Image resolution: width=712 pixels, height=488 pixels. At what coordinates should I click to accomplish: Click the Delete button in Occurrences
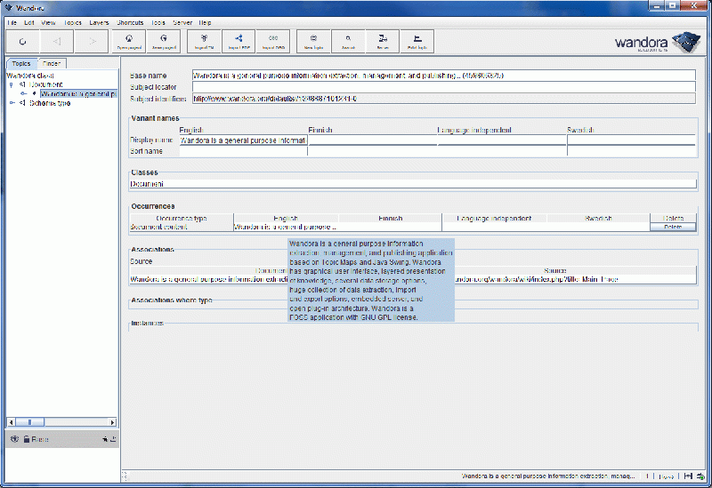click(672, 228)
